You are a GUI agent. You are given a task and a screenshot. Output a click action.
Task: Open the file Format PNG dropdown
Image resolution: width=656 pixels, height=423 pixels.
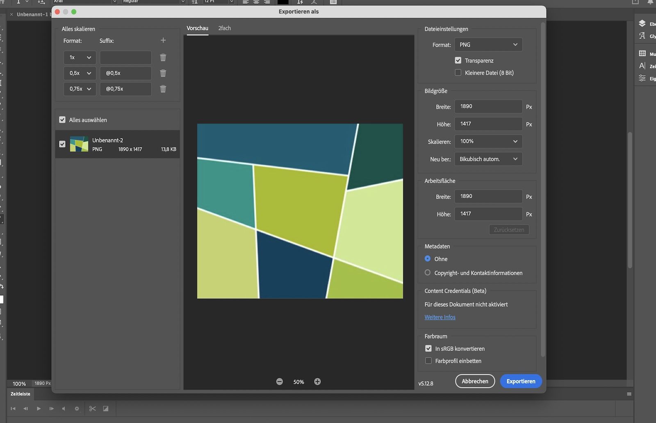pyautogui.click(x=488, y=45)
